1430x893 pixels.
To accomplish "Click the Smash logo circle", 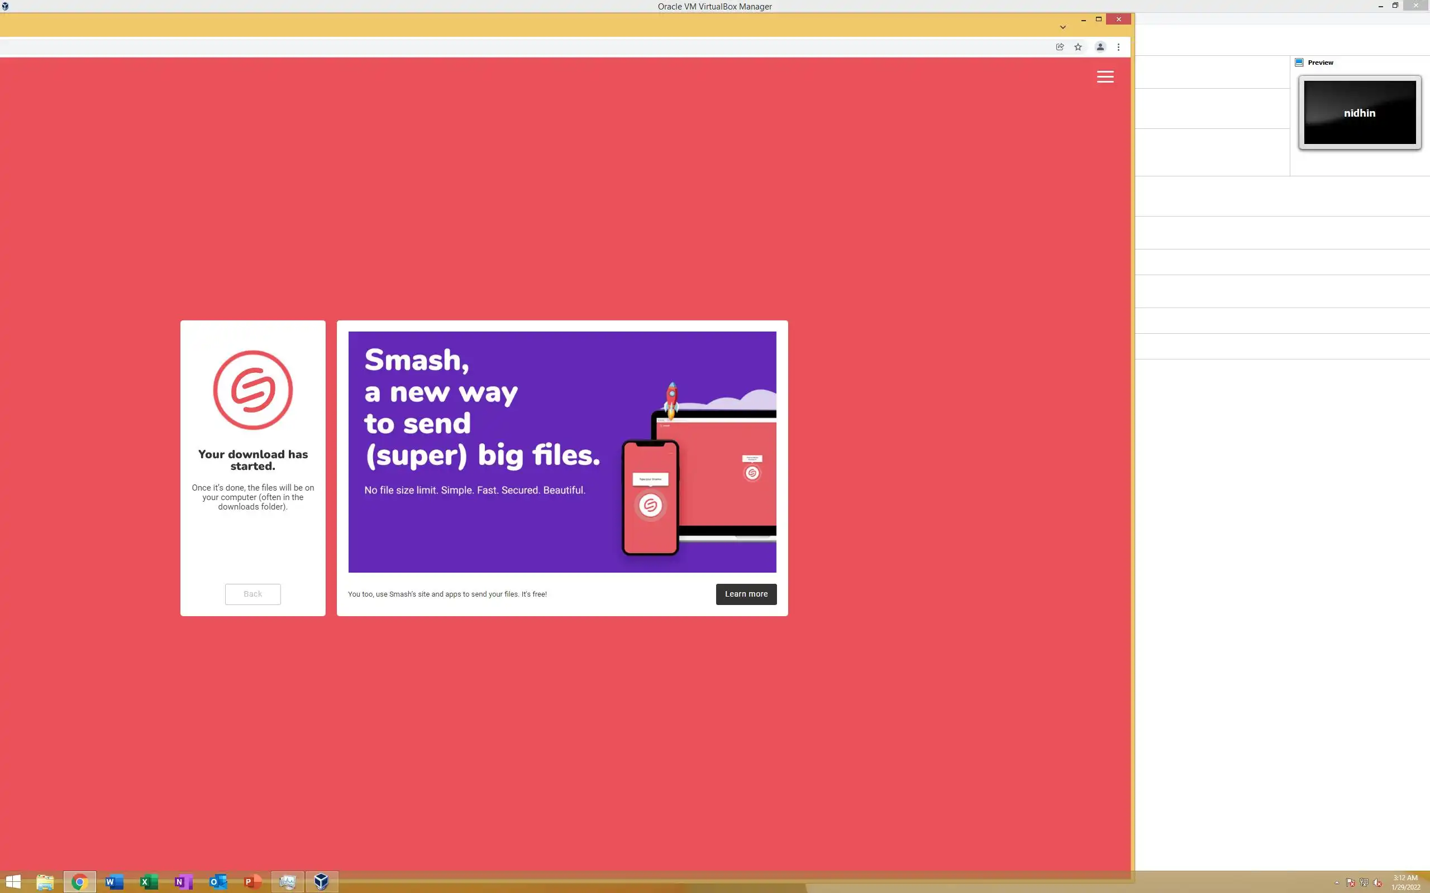I will tap(253, 390).
